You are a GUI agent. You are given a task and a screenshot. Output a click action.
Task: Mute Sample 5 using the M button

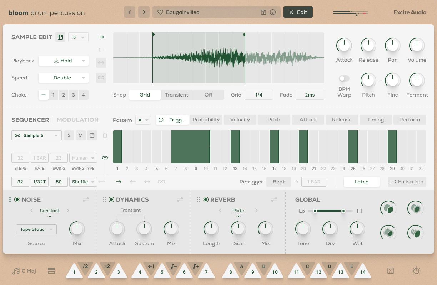(x=81, y=135)
